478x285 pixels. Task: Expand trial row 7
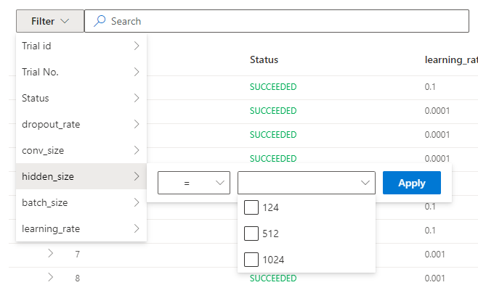point(51,253)
